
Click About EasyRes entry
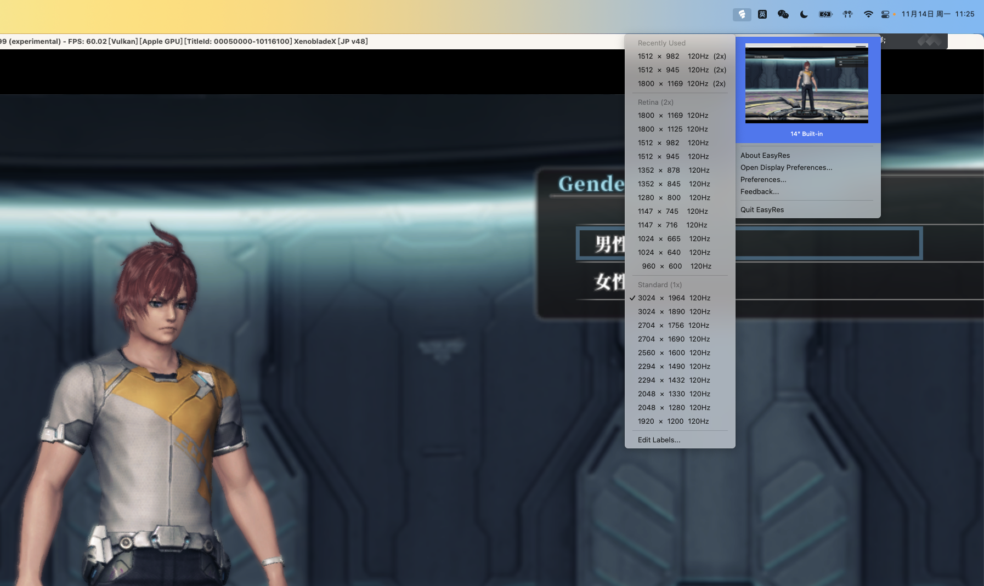[765, 155]
